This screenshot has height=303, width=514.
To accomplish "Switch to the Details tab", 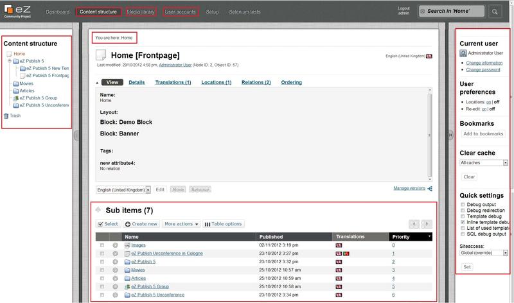I will click(x=137, y=83).
